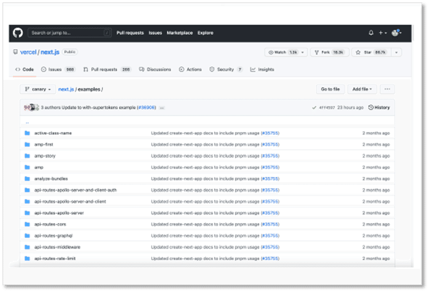Open commit message in amp-story row

pos(205,156)
